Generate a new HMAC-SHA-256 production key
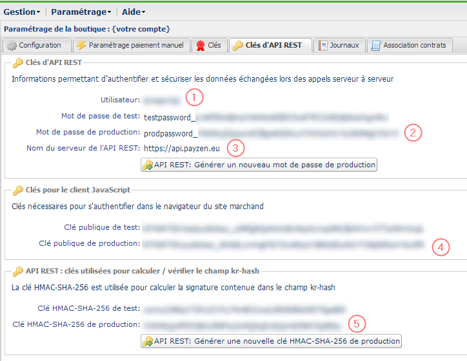The width and height of the screenshot is (467, 361). point(271,340)
